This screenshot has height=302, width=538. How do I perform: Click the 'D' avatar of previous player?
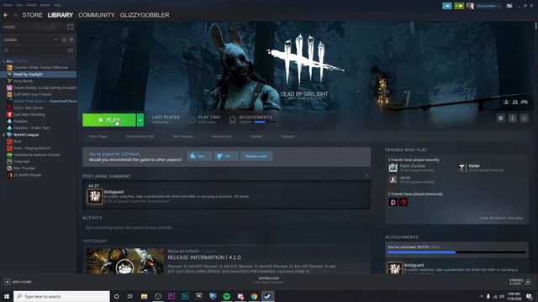point(393,202)
